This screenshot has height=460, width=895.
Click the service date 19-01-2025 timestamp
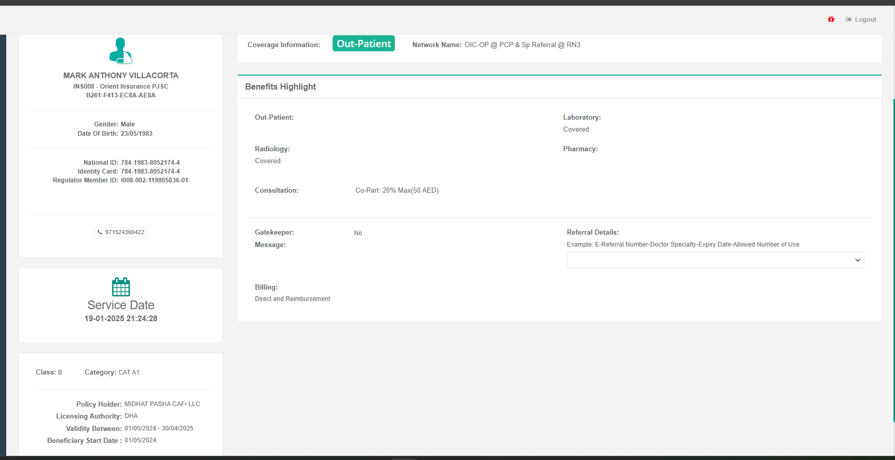tap(121, 319)
